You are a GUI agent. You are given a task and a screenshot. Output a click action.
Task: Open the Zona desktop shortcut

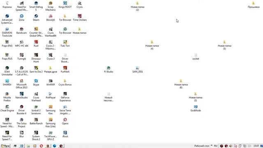21,18
